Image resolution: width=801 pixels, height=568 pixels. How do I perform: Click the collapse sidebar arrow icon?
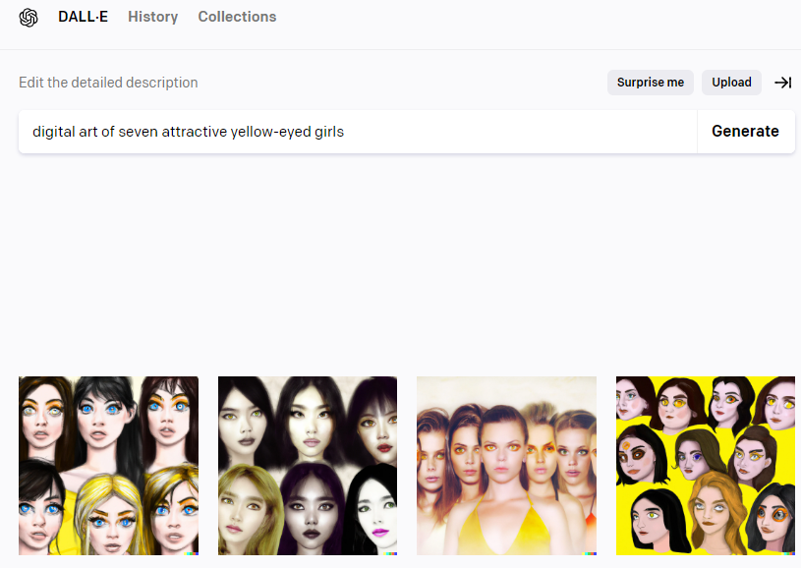click(x=782, y=83)
